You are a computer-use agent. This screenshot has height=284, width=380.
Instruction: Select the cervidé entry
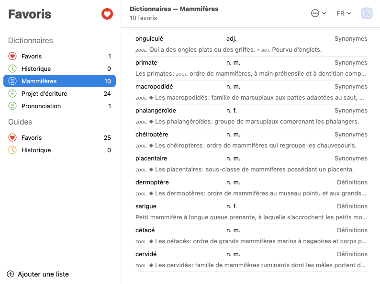pos(146,254)
